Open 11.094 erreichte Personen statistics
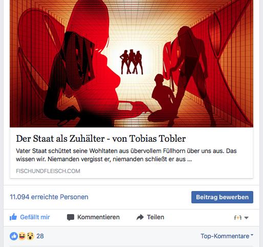This screenshot has height=247, width=263. (x=49, y=197)
